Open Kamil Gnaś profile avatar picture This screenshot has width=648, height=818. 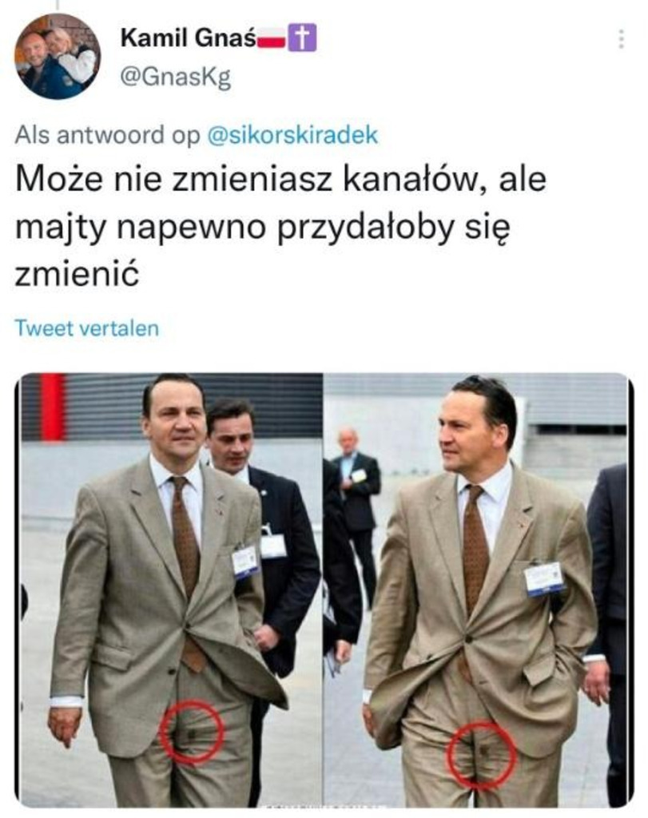(x=57, y=57)
